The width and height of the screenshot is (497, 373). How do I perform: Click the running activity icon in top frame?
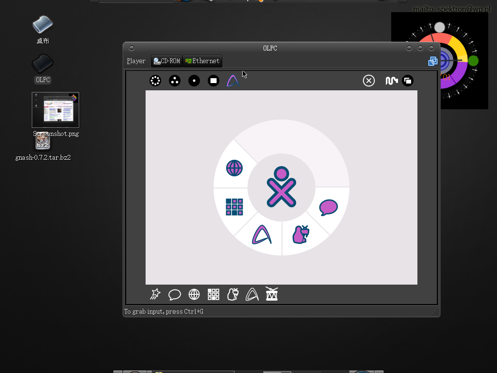233,81
